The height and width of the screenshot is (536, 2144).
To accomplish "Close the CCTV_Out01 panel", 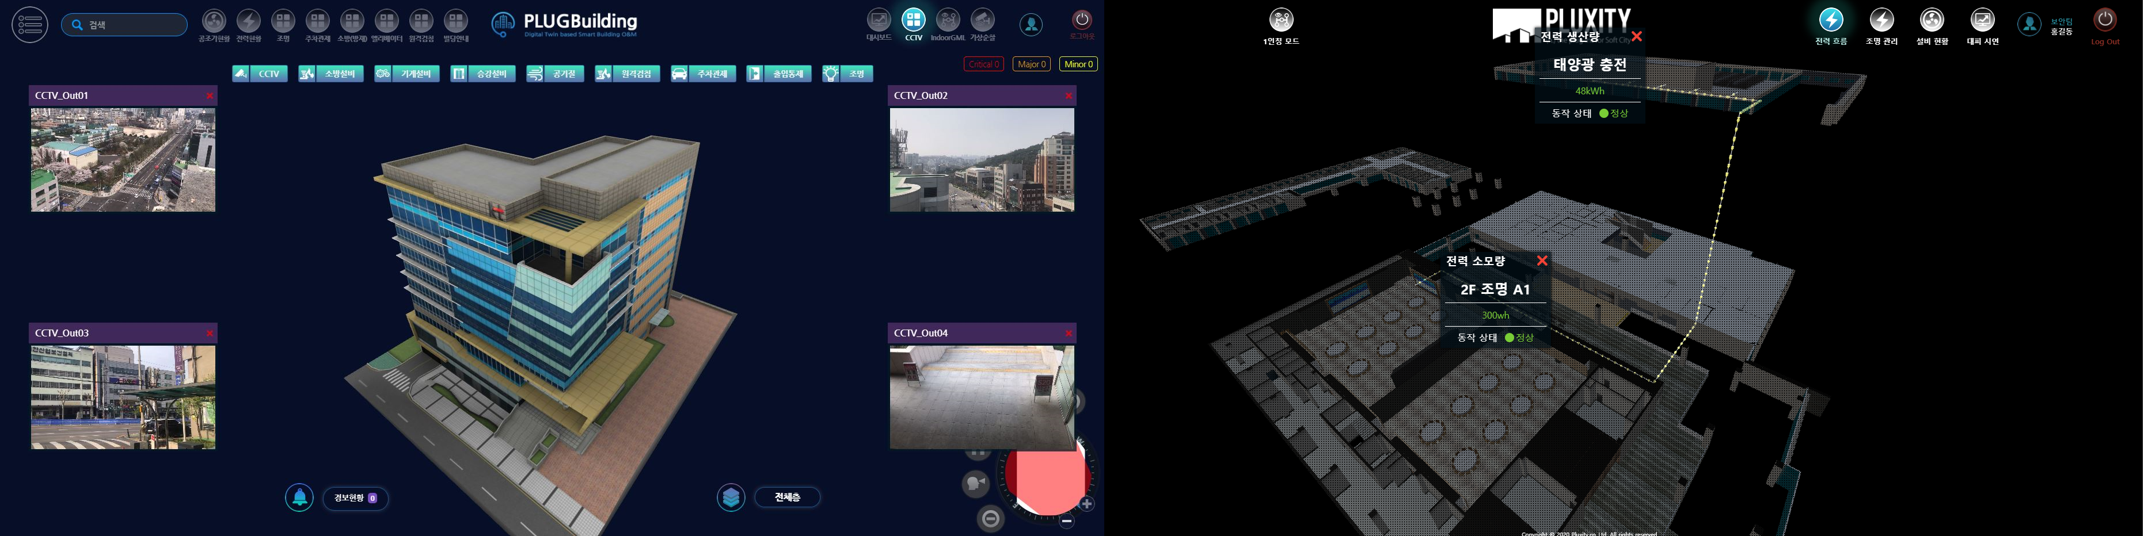I will click(210, 95).
